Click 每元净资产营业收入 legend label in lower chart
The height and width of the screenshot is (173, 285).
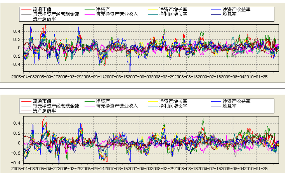(x=117, y=106)
